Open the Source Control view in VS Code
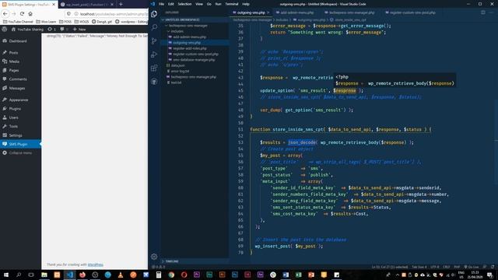The width and height of the screenshot is (498, 280). click(x=154, y=41)
